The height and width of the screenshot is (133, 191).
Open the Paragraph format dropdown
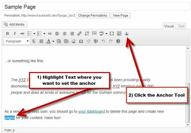pyautogui.click(x=17, y=41)
